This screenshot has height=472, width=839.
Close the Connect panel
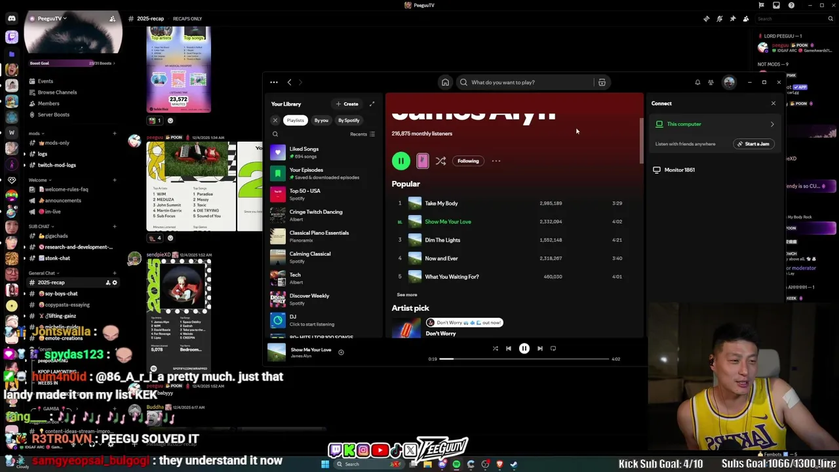773,103
